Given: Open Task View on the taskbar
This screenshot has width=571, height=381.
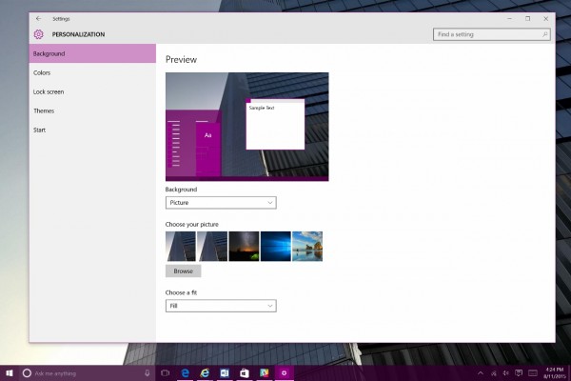Looking at the screenshot, I should coord(165,373).
